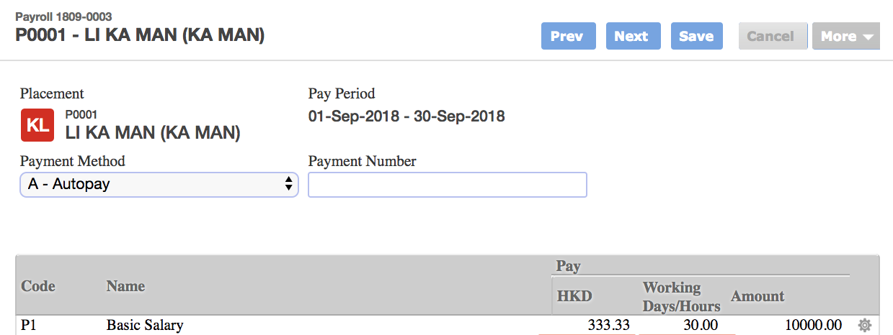893x335 pixels.
Task: Save the payroll record
Action: (697, 36)
